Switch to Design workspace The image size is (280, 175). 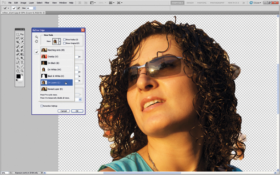(190, 3)
